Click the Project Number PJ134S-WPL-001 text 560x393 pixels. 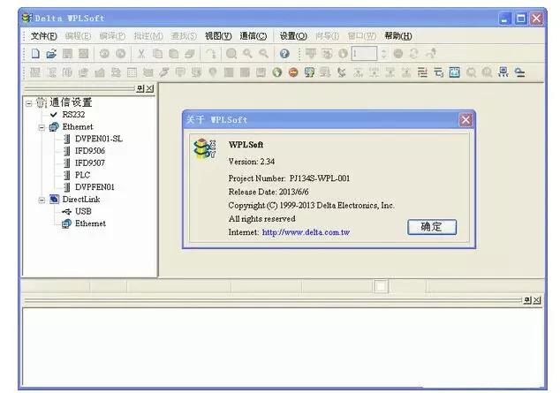pos(289,178)
